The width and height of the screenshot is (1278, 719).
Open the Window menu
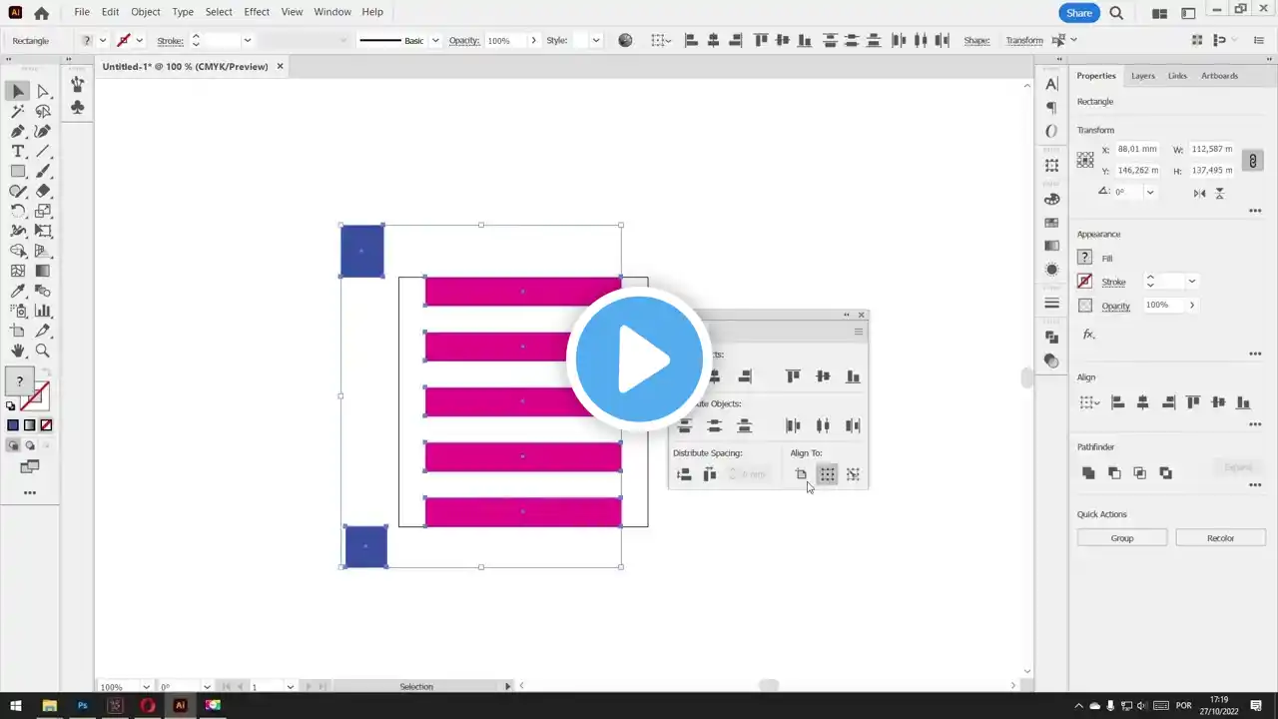(332, 12)
